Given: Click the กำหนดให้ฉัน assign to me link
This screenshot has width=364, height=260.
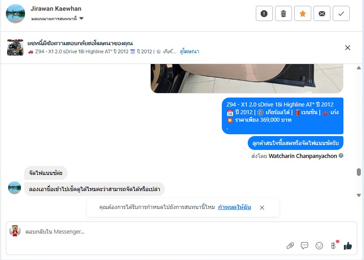Looking at the screenshot, I should 234,207.
